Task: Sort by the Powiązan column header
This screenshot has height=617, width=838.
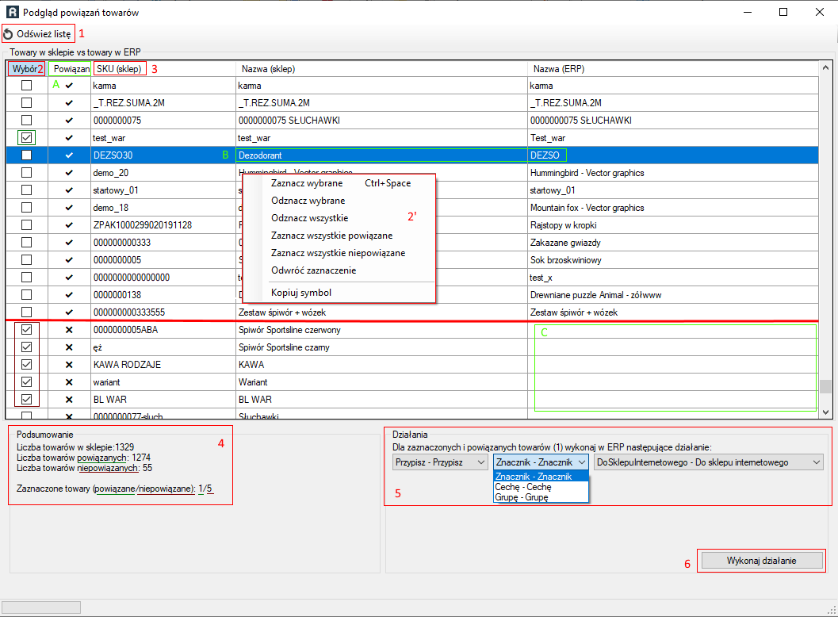Action: [x=70, y=69]
